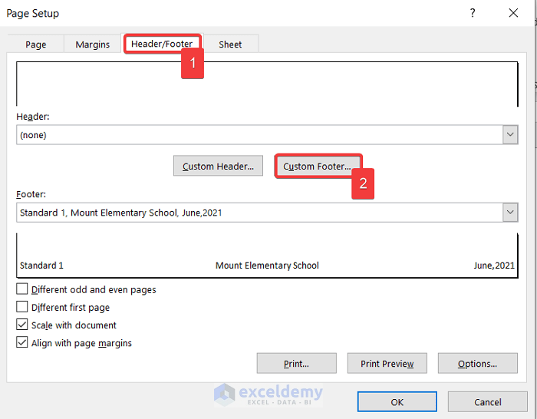Click the Options... button

(x=478, y=363)
